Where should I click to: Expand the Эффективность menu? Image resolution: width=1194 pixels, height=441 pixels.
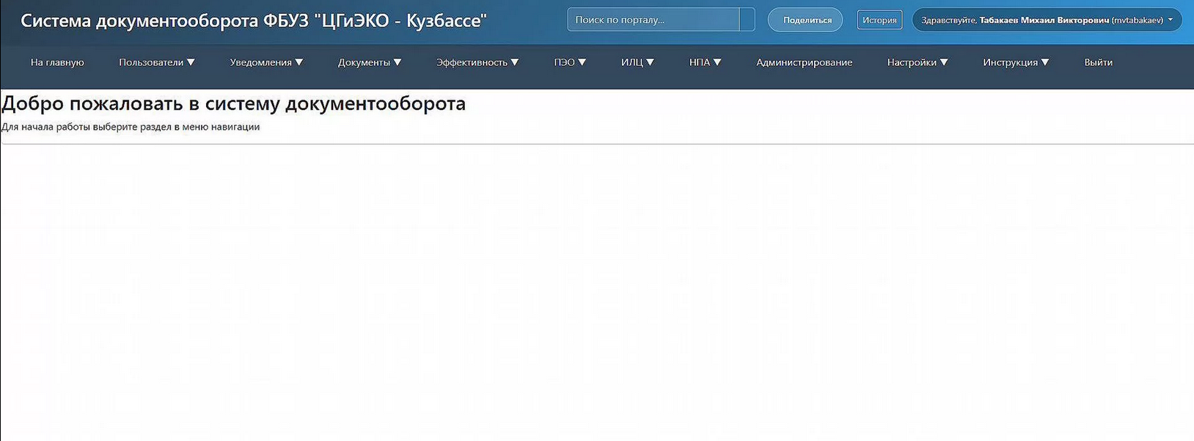pyautogui.click(x=477, y=62)
